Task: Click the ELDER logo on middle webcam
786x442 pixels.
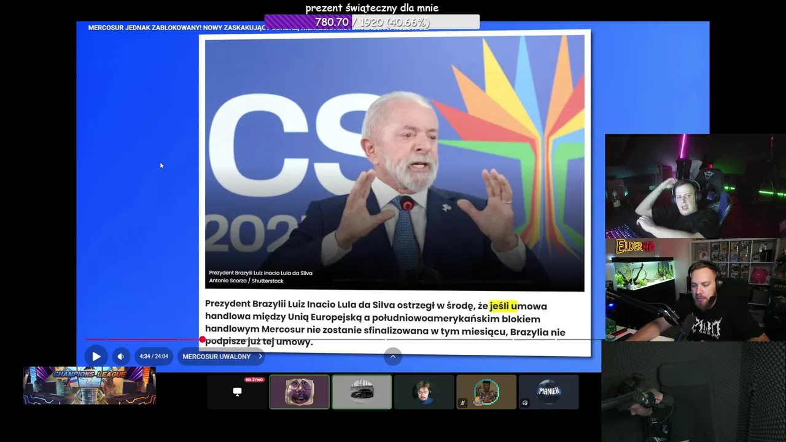Action: coord(636,246)
